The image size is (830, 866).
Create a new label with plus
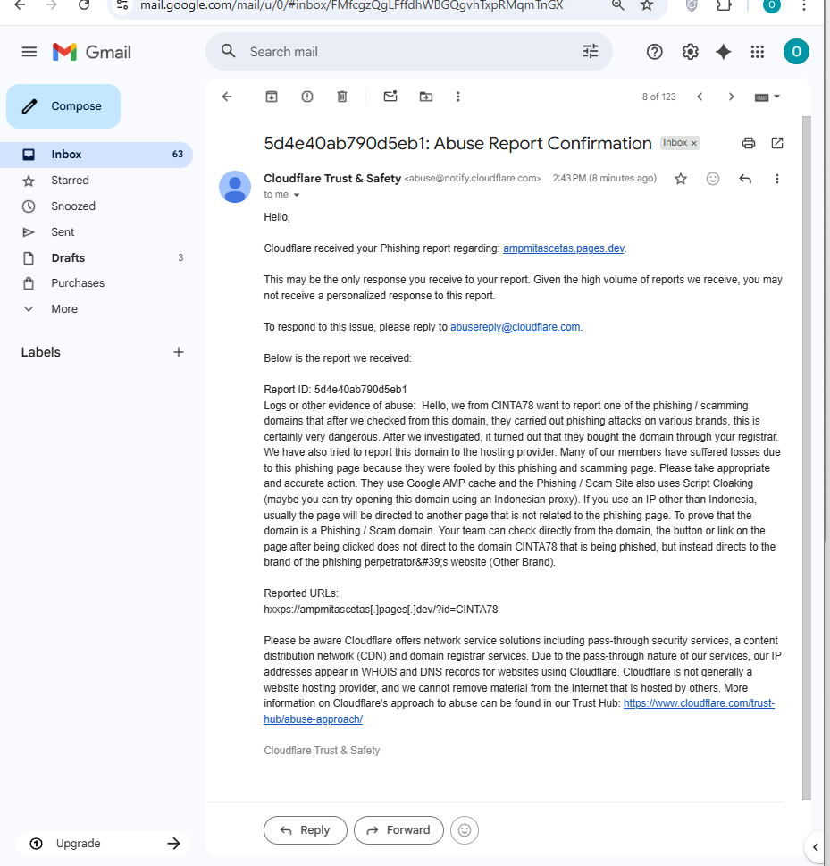[179, 352]
